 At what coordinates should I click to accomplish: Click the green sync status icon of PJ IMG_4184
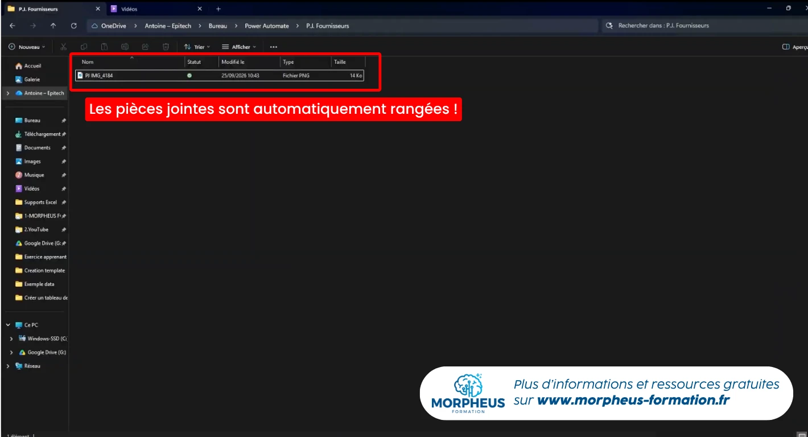coord(189,75)
